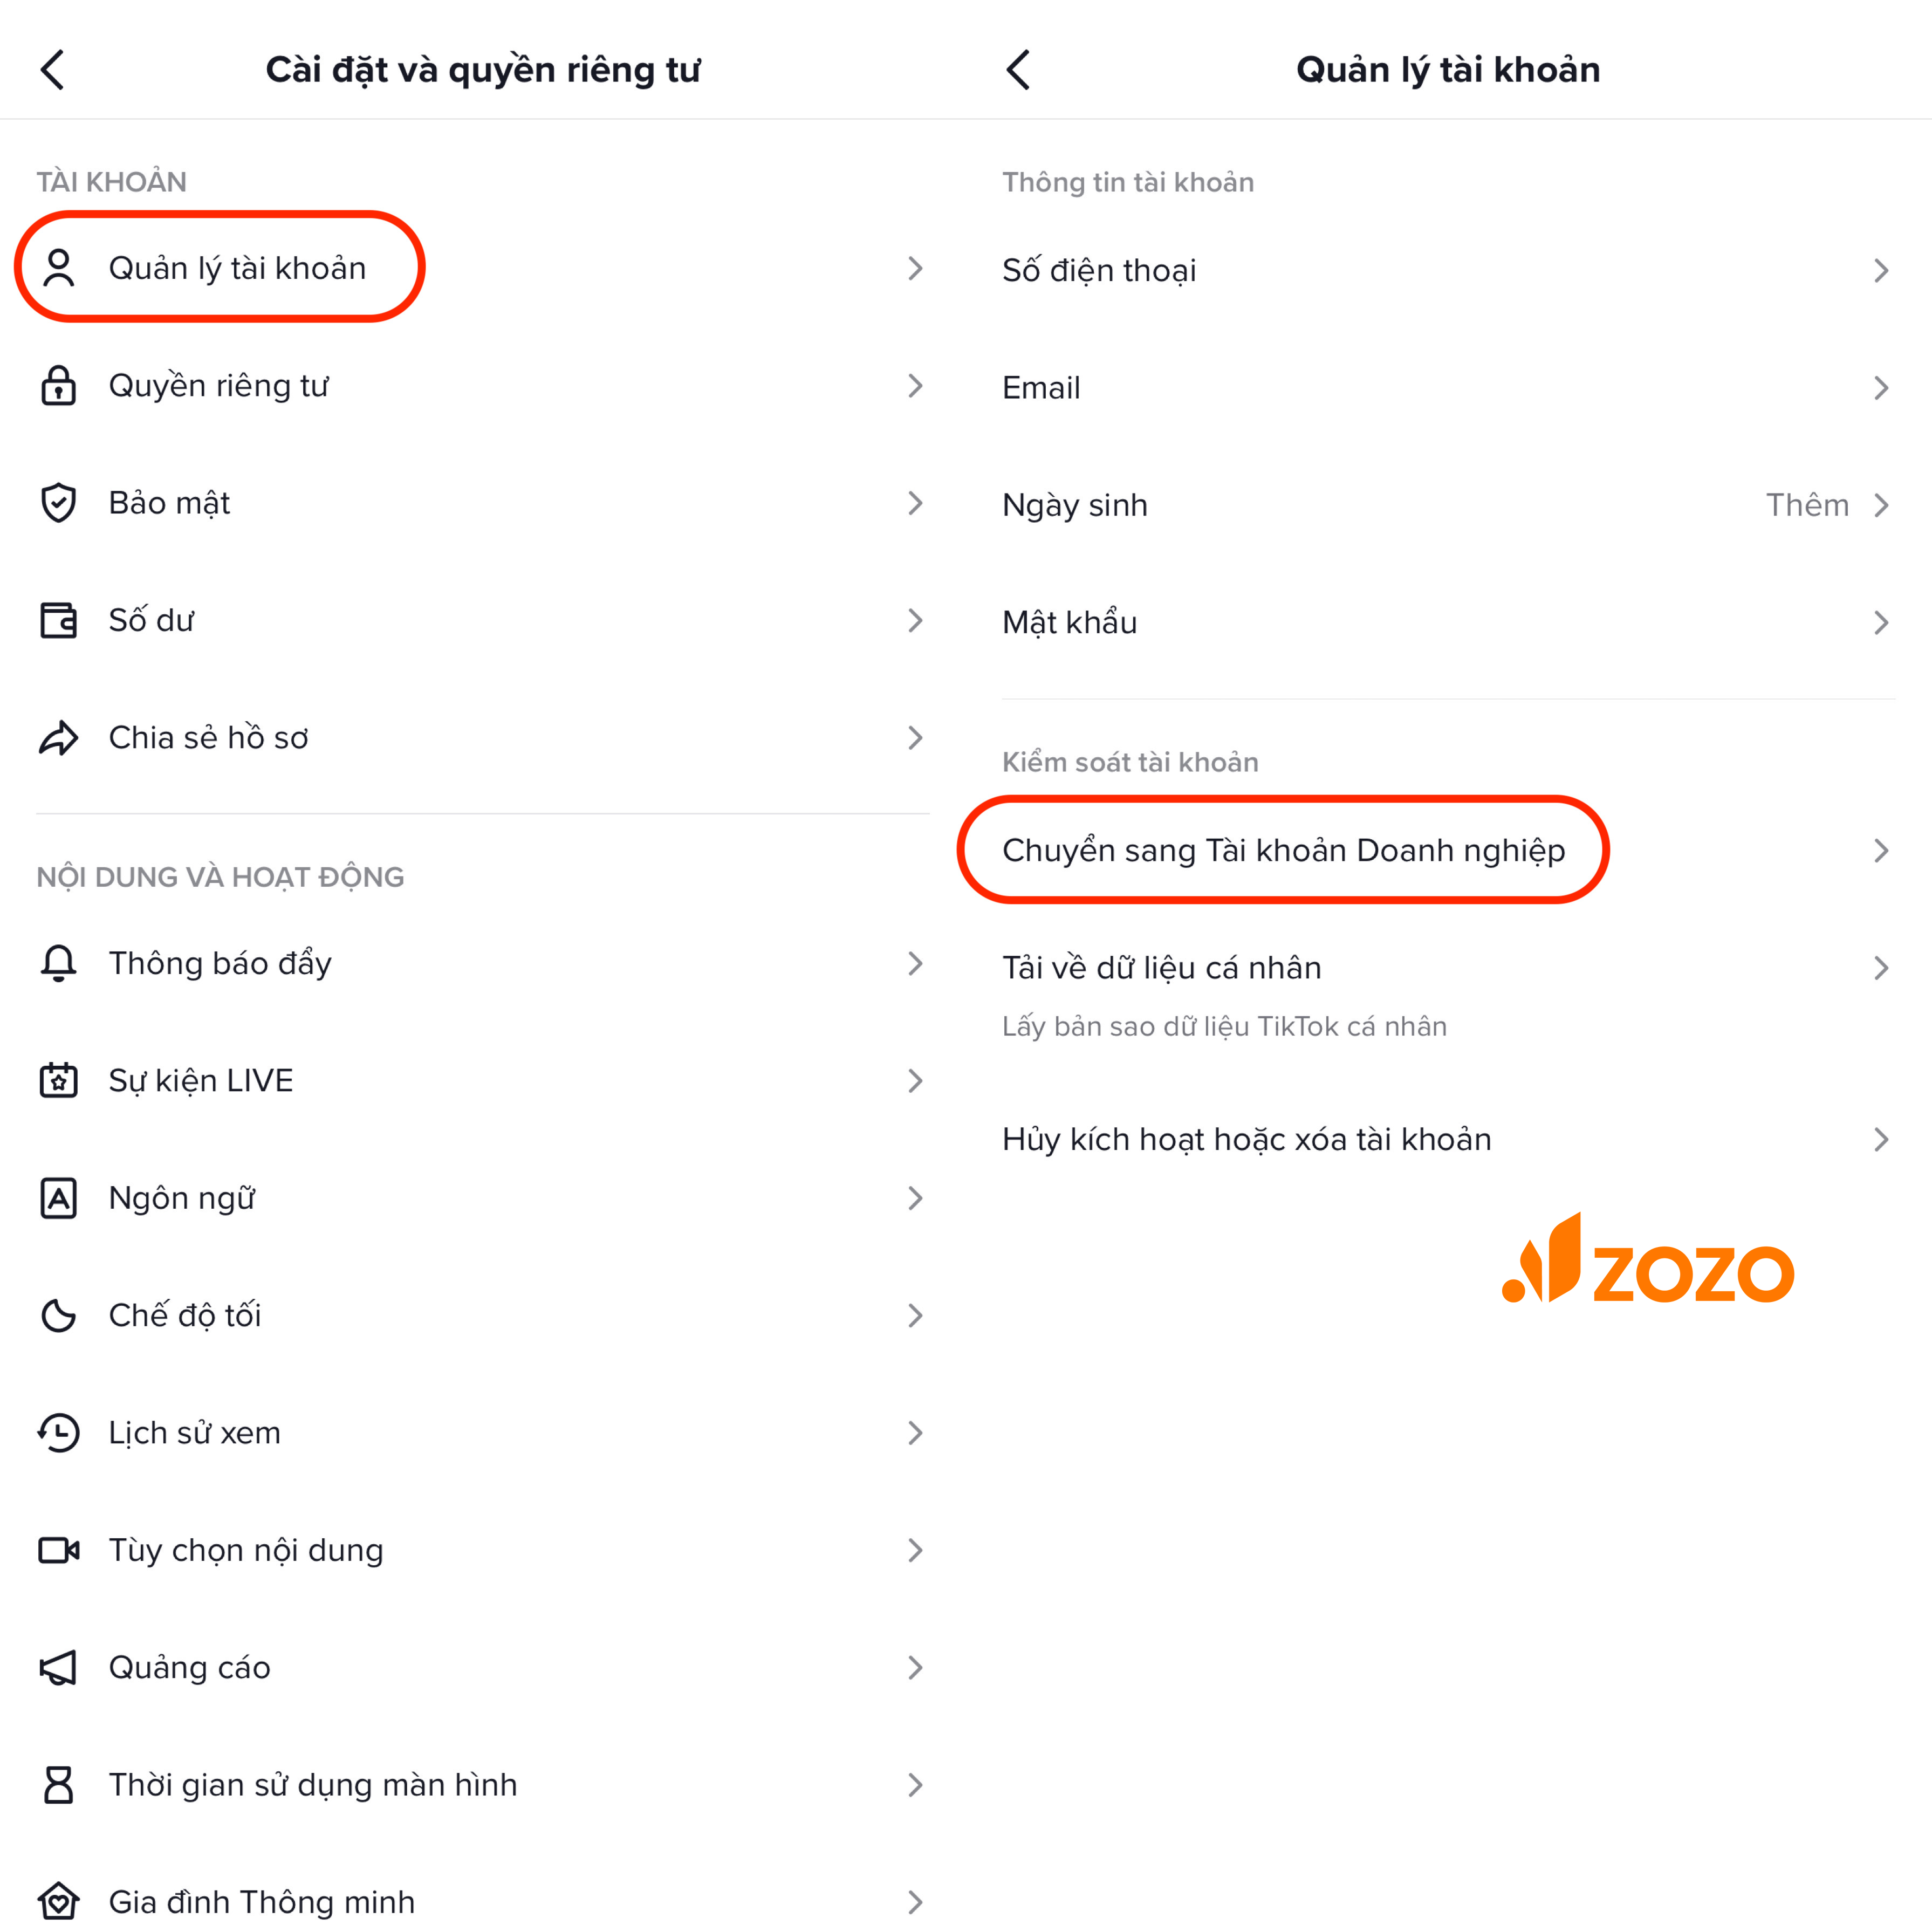
Task: Expand the Mật khẩu row chevron
Action: click(x=1881, y=623)
